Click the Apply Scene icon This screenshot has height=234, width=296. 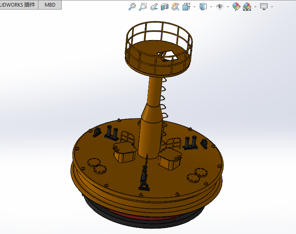pyautogui.click(x=247, y=7)
